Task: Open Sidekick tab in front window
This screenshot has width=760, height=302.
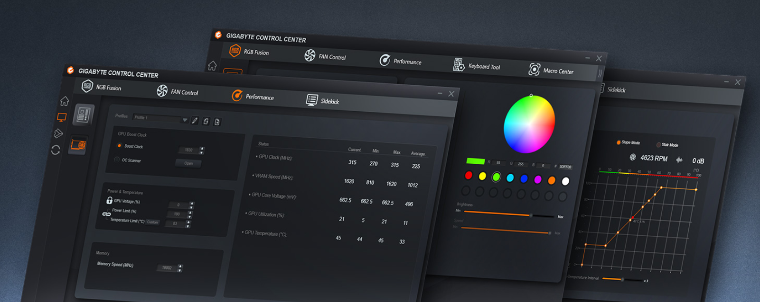Action: pos(322,100)
